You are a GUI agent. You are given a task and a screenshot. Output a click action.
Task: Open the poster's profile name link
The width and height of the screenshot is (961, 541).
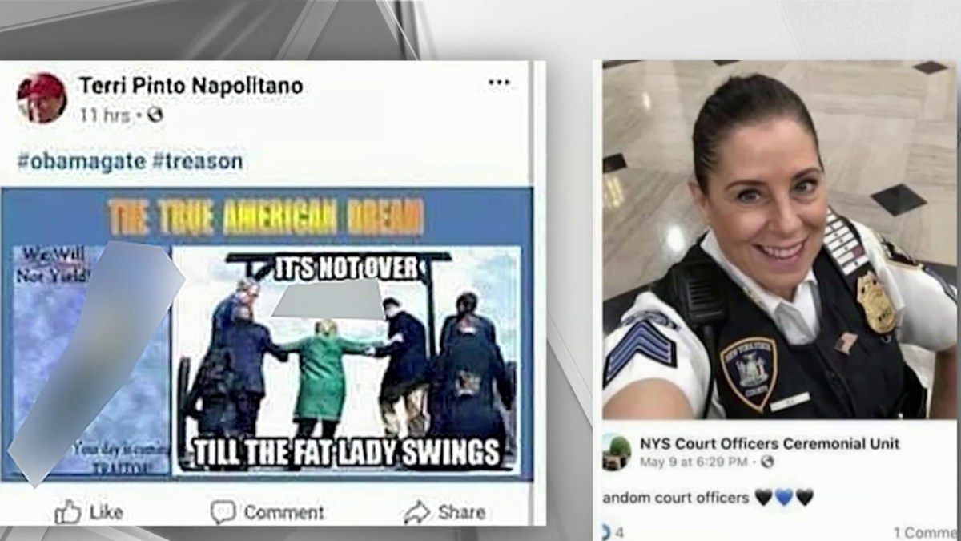coord(191,85)
